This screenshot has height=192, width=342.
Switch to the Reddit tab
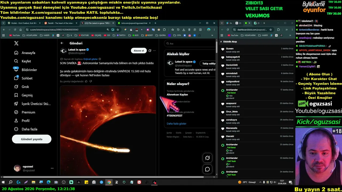click(61, 23)
